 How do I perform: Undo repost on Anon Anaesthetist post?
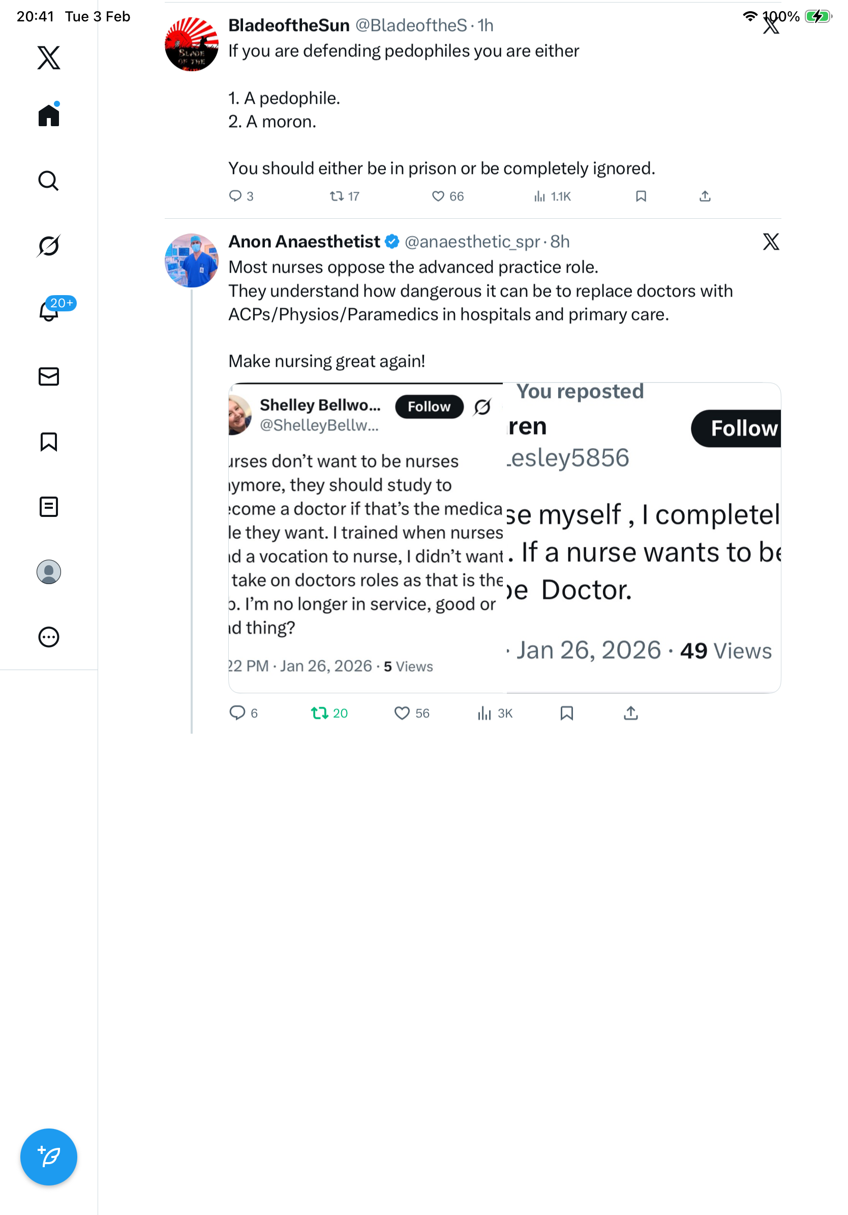pyautogui.click(x=319, y=713)
